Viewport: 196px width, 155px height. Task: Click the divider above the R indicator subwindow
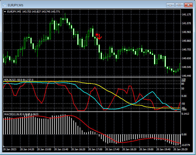[91, 77]
